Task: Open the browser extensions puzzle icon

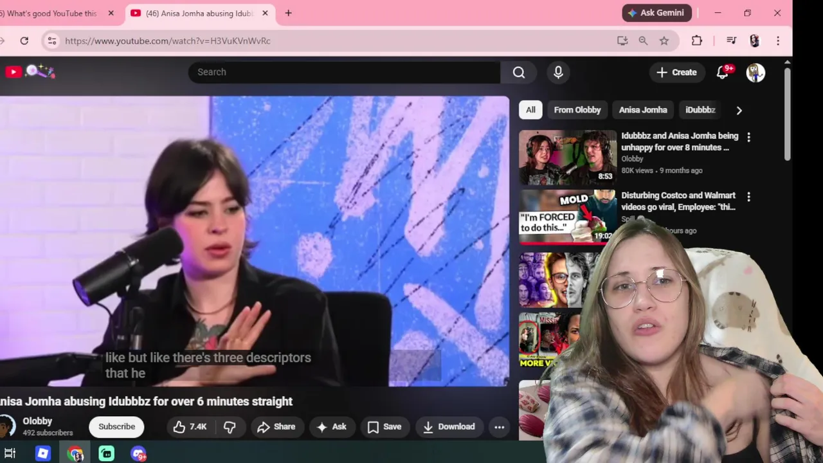Action: point(697,41)
